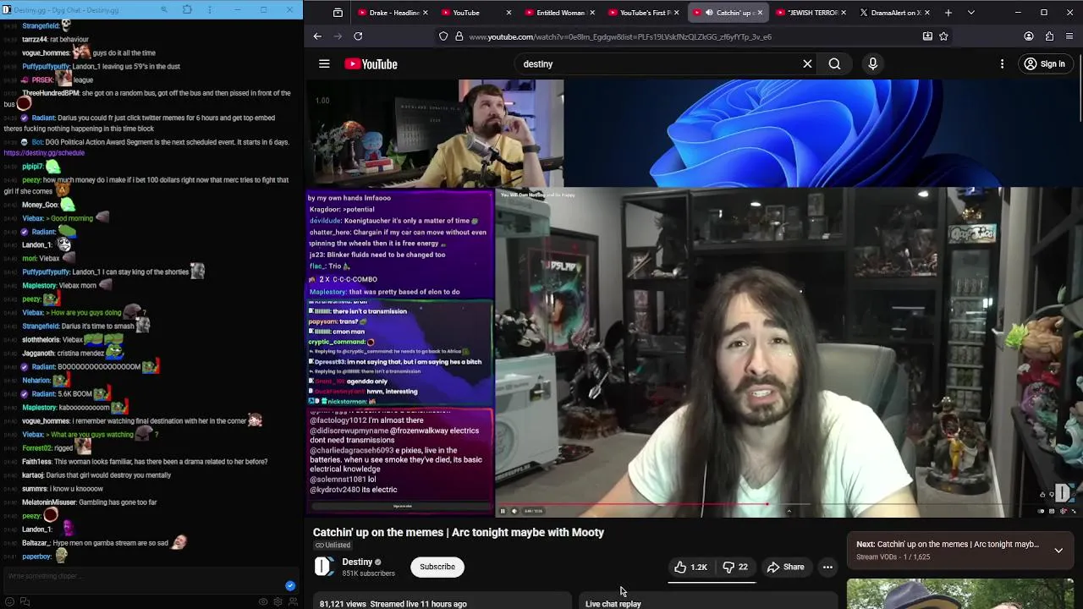Open the destiny.gg/schedule link in chat

(44, 153)
